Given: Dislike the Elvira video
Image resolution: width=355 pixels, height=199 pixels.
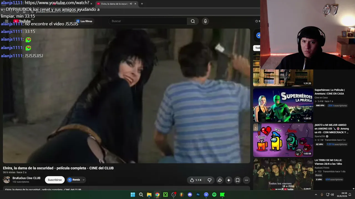Looking at the screenshot, I should click(210, 180).
